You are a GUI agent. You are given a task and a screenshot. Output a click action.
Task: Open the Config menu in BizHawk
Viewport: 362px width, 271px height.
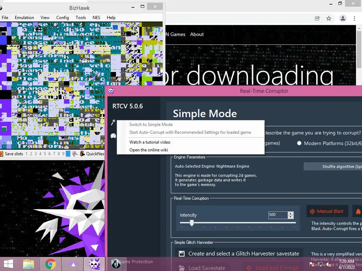coord(63,18)
